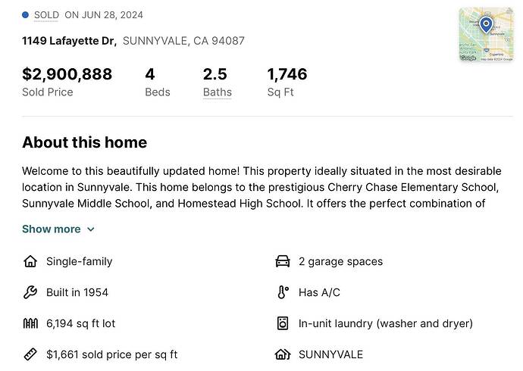Click the underlined SOLD status label
The height and width of the screenshot is (371, 523).
tap(46, 15)
